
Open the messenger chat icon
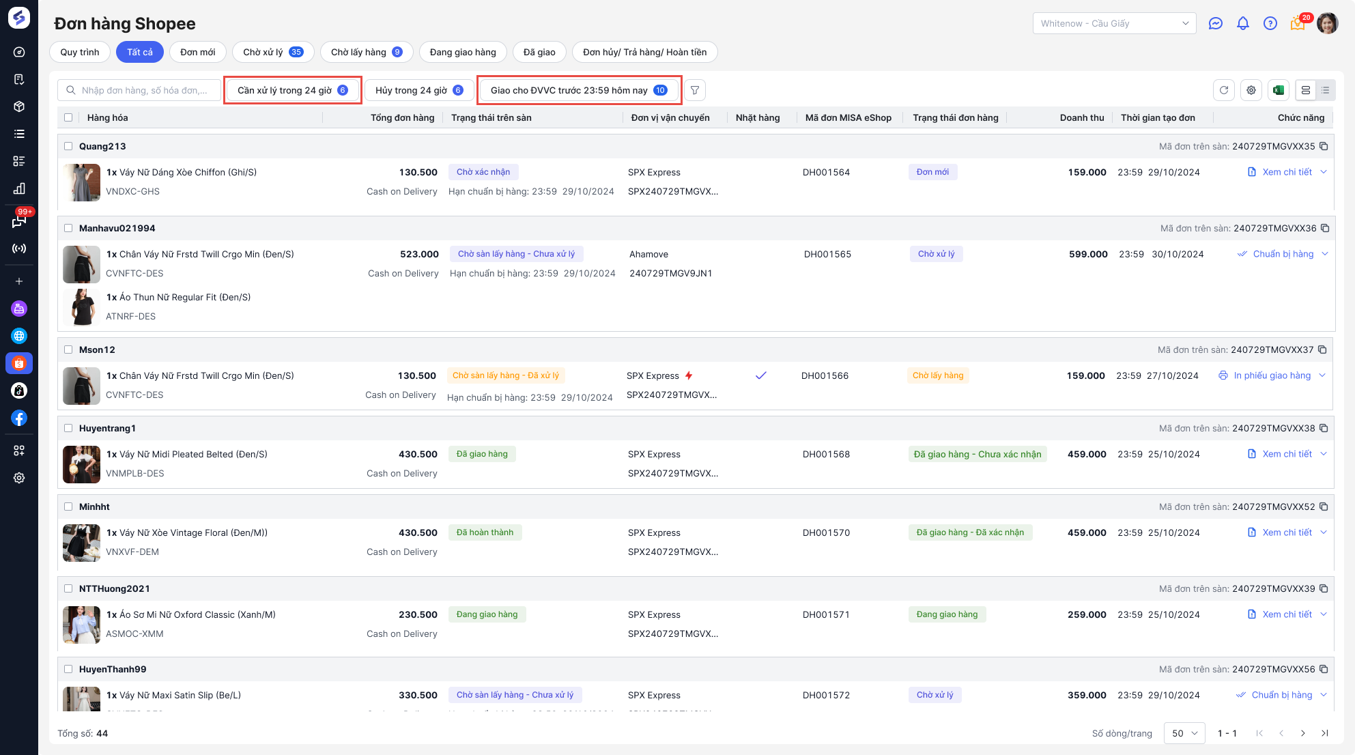pos(1215,23)
